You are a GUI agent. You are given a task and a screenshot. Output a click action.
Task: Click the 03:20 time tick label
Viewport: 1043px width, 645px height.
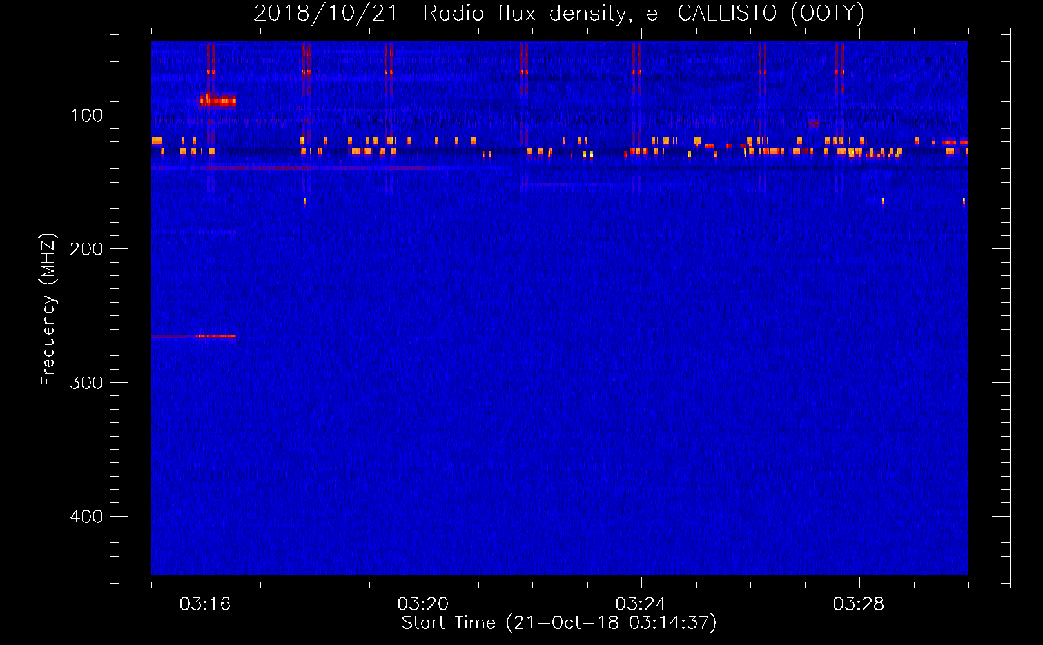coord(423,604)
